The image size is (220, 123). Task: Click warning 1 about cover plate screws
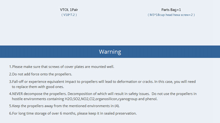click(x=62, y=67)
